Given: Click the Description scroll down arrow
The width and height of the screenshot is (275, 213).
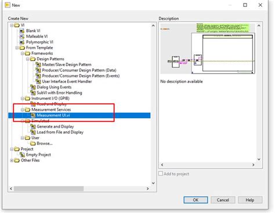Looking at the screenshot, I should pos(259,159).
